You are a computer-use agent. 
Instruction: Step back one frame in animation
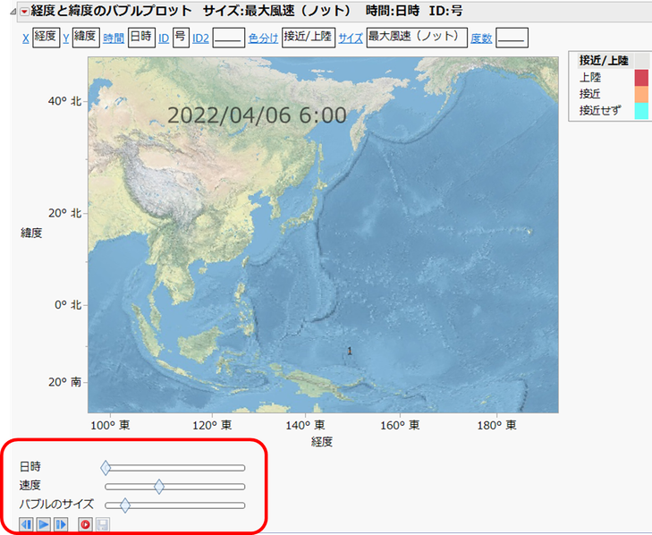point(26,524)
